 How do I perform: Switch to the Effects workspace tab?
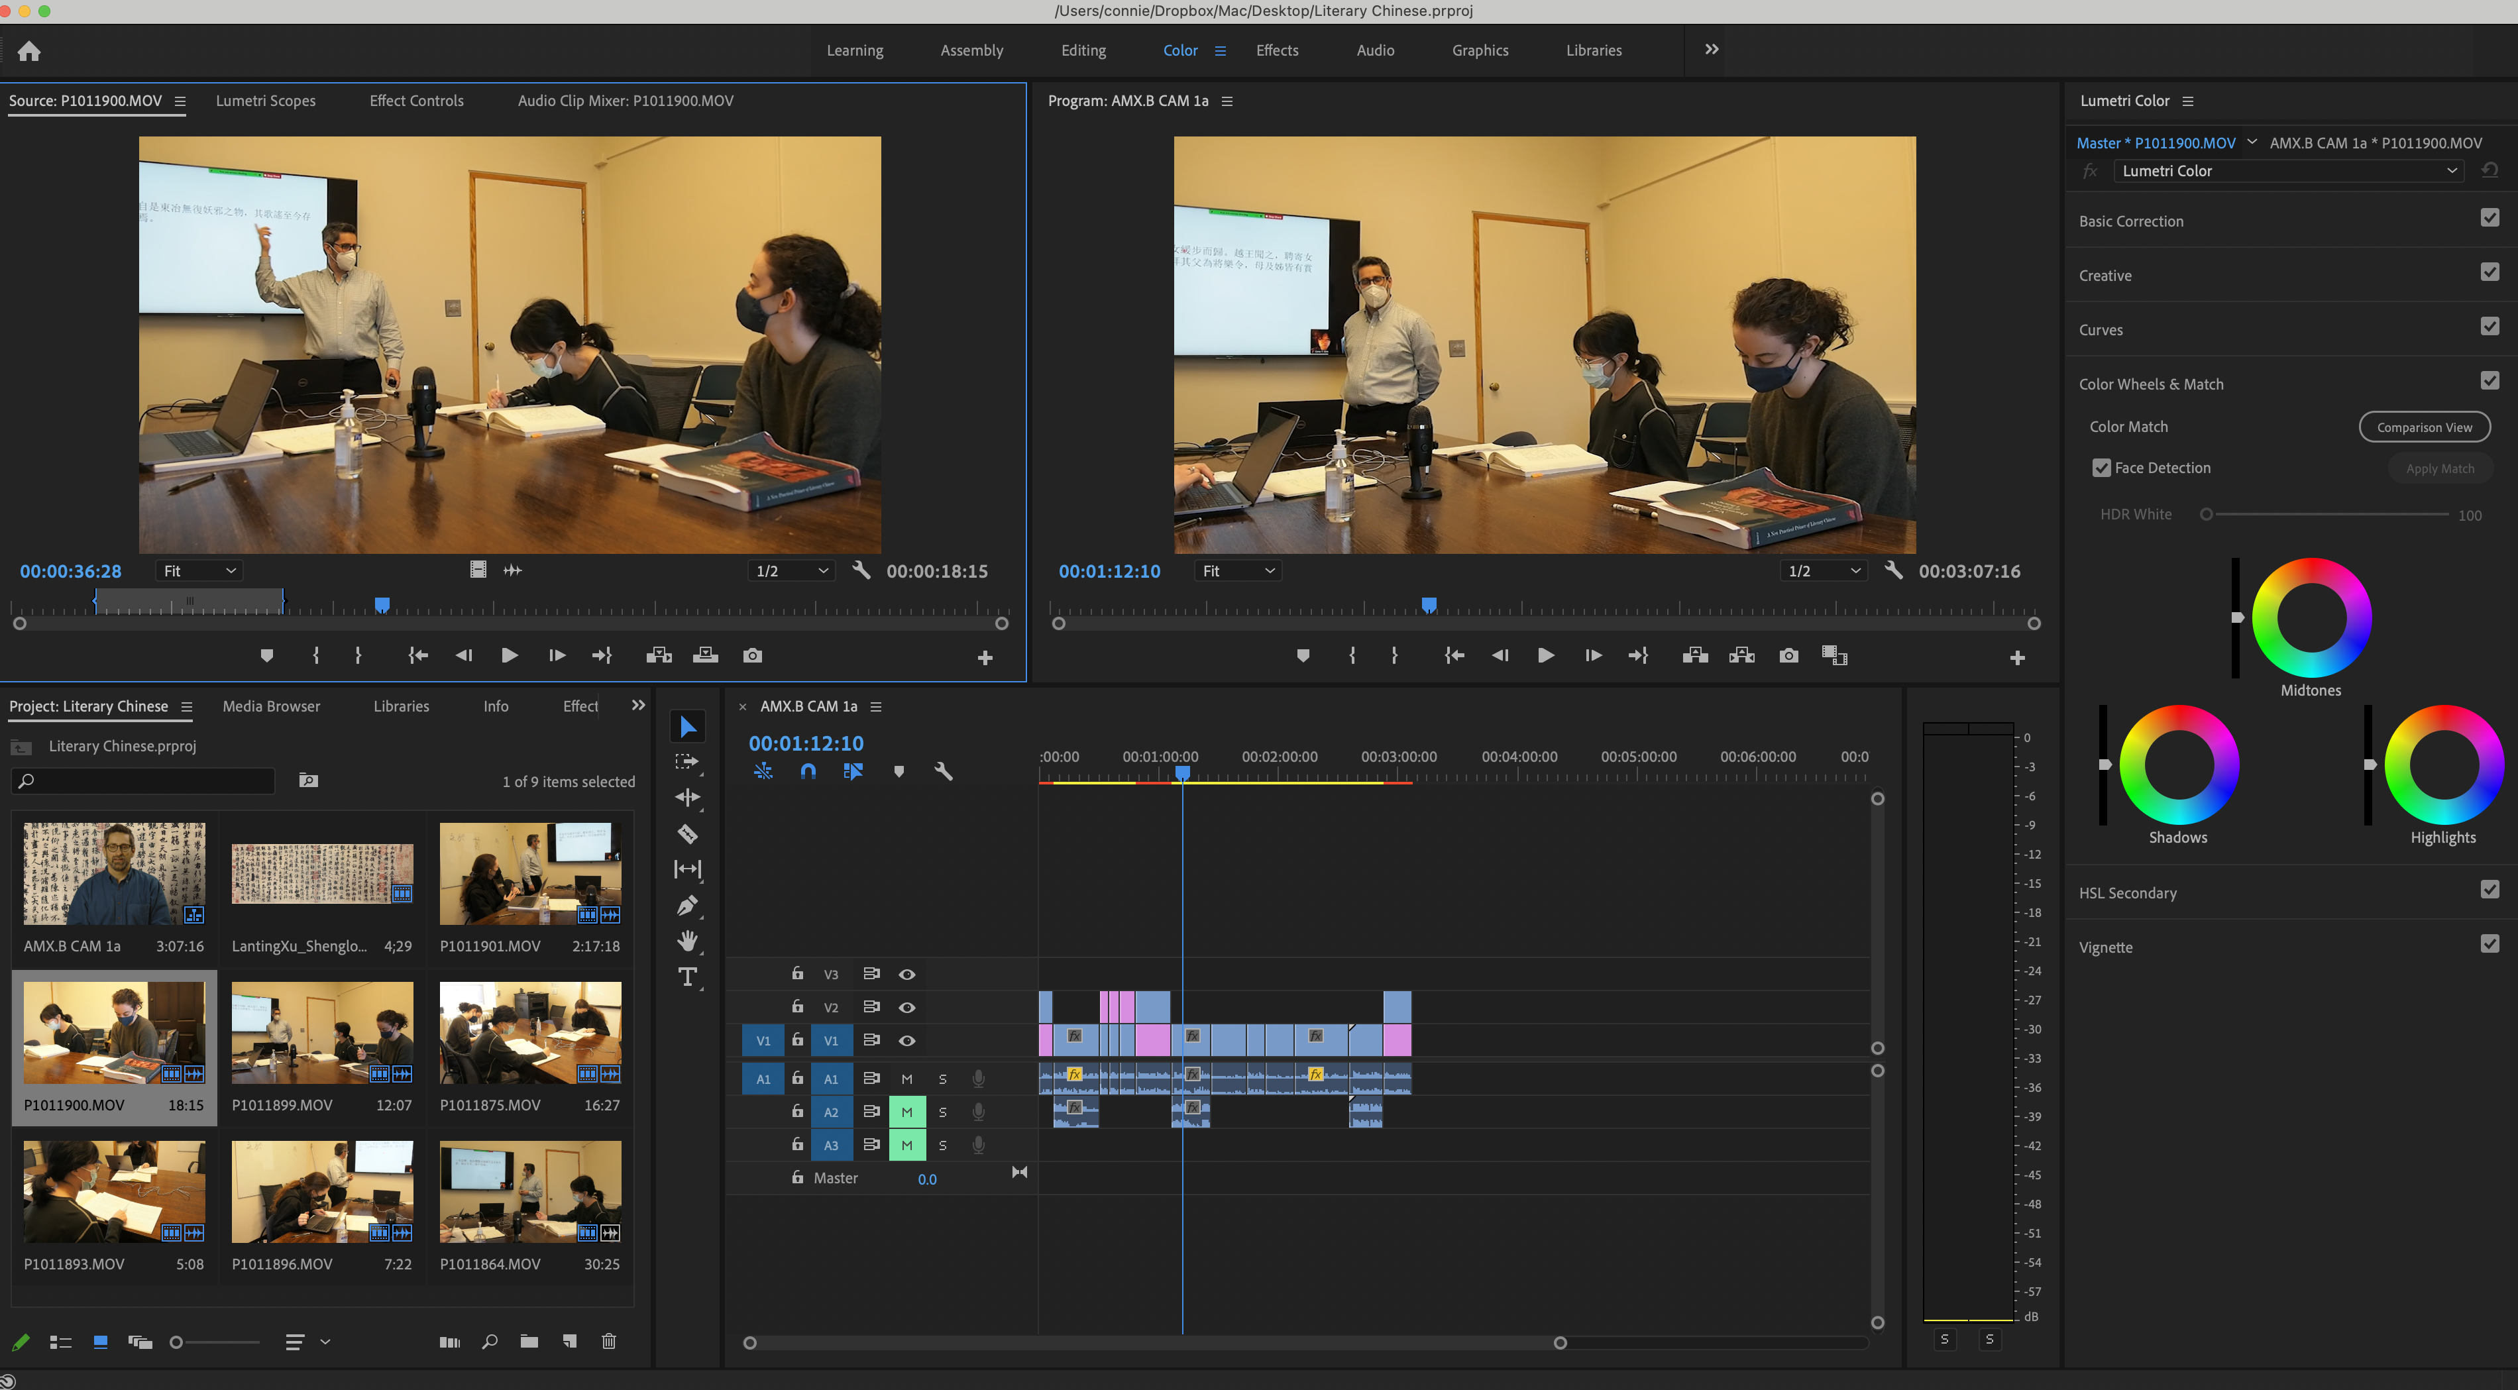(1277, 51)
